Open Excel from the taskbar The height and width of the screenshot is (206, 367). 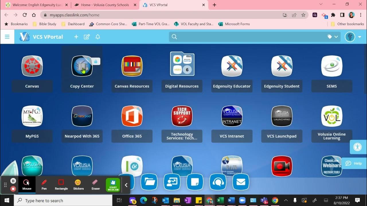220,200
